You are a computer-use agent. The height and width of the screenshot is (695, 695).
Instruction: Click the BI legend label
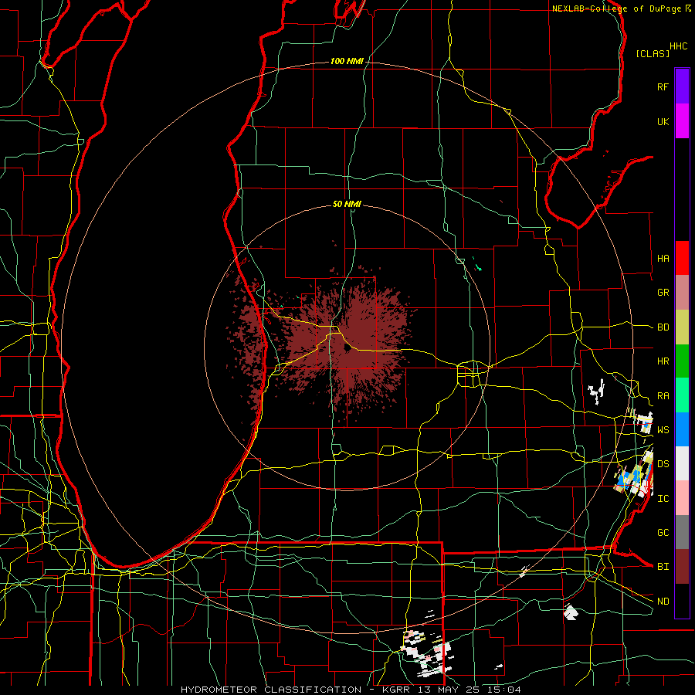click(663, 567)
